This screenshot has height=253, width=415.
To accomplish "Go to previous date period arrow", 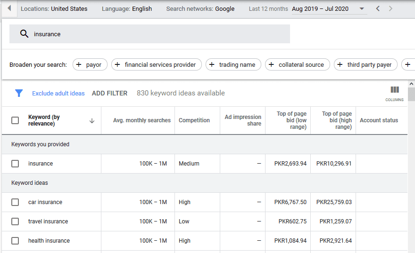I will 378,9.
